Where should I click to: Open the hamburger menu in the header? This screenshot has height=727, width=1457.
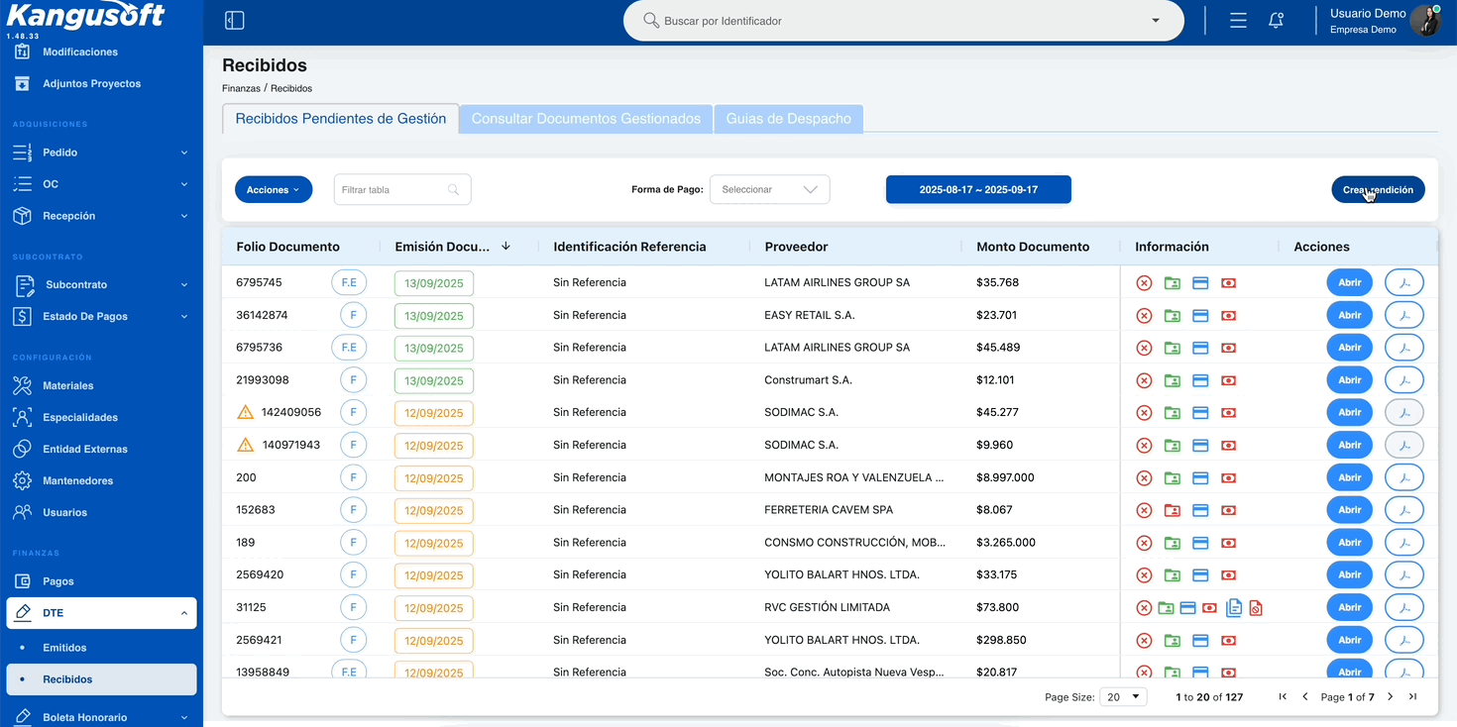(x=1238, y=21)
